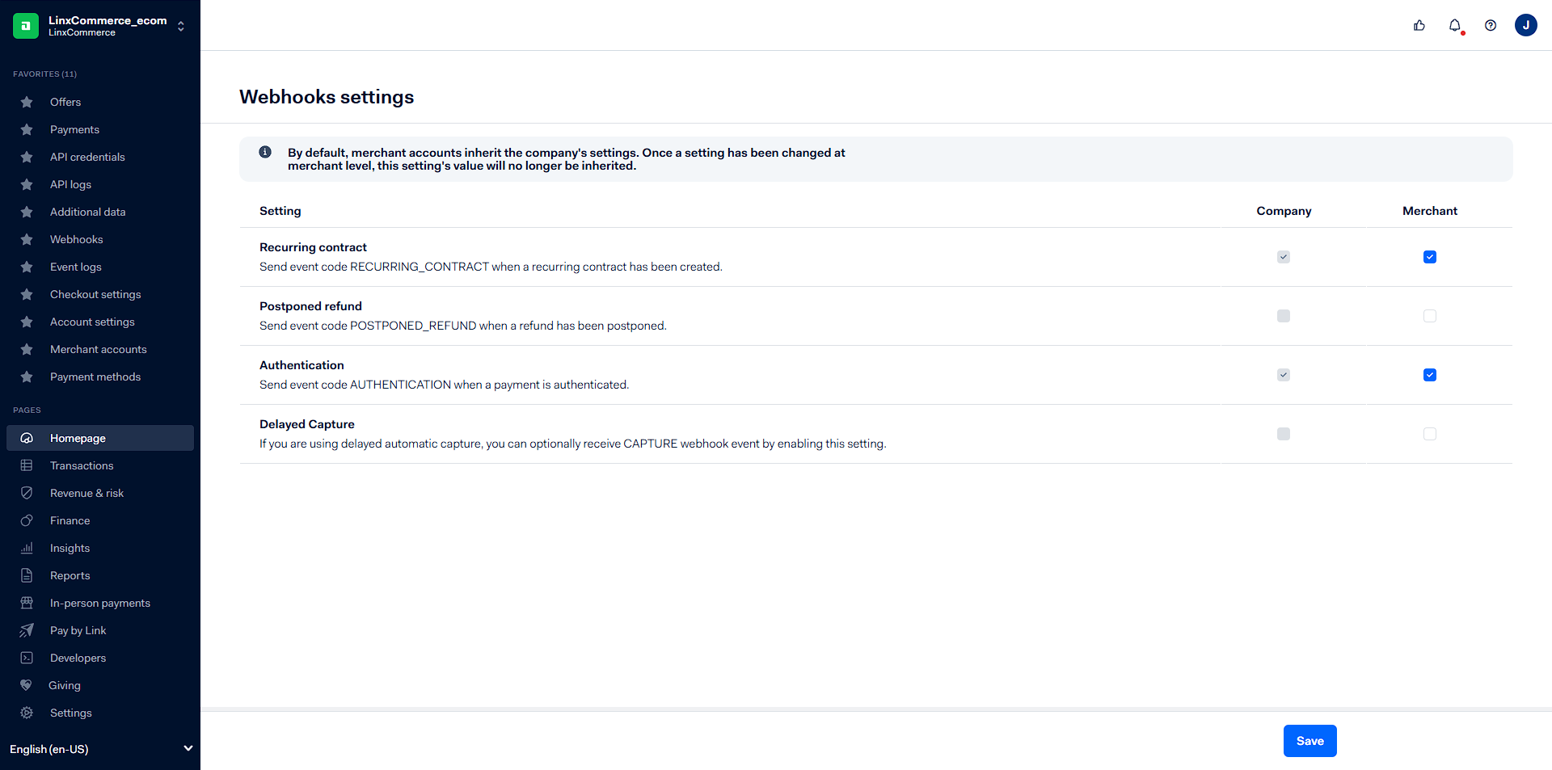Open the Developers page
This screenshot has height=770, width=1552.
point(78,658)
